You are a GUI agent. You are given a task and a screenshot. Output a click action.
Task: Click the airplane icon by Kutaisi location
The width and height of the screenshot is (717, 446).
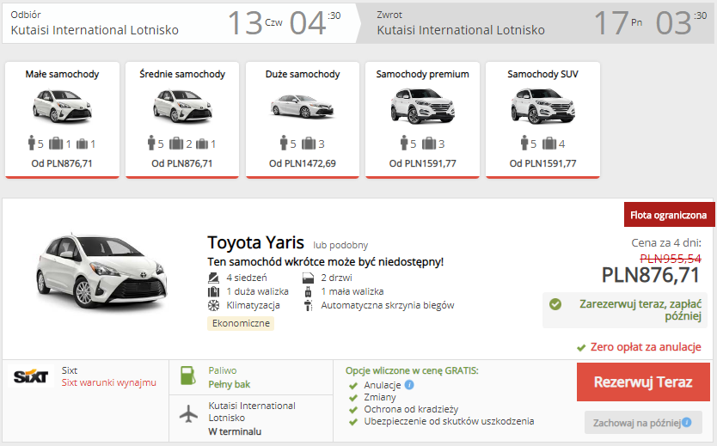[188, 413]
